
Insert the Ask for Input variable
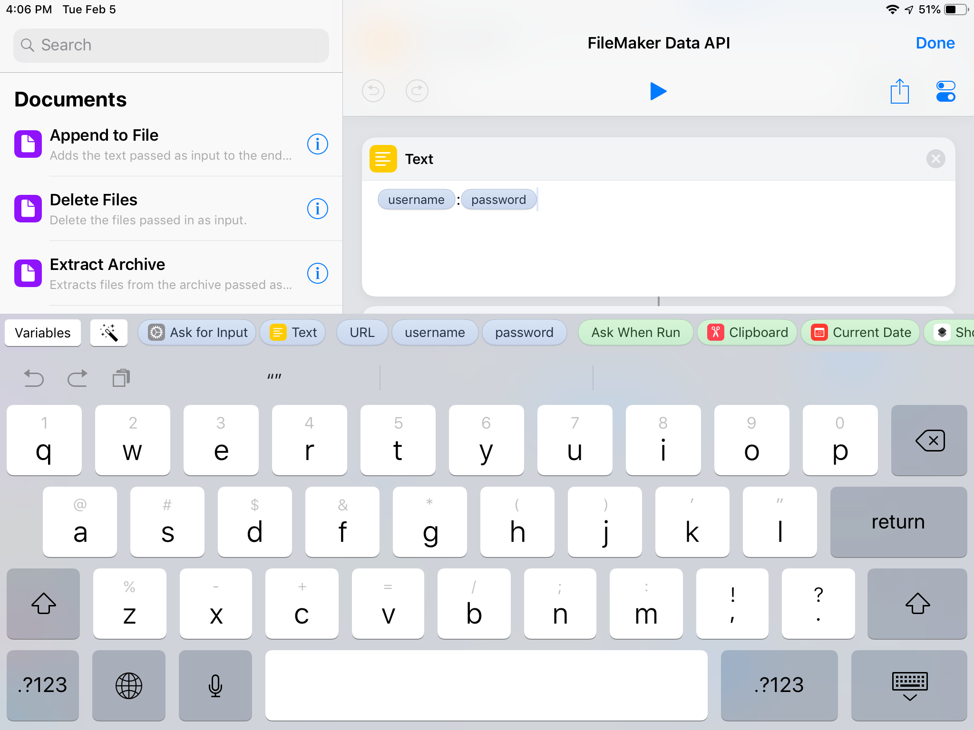point(197,333)
